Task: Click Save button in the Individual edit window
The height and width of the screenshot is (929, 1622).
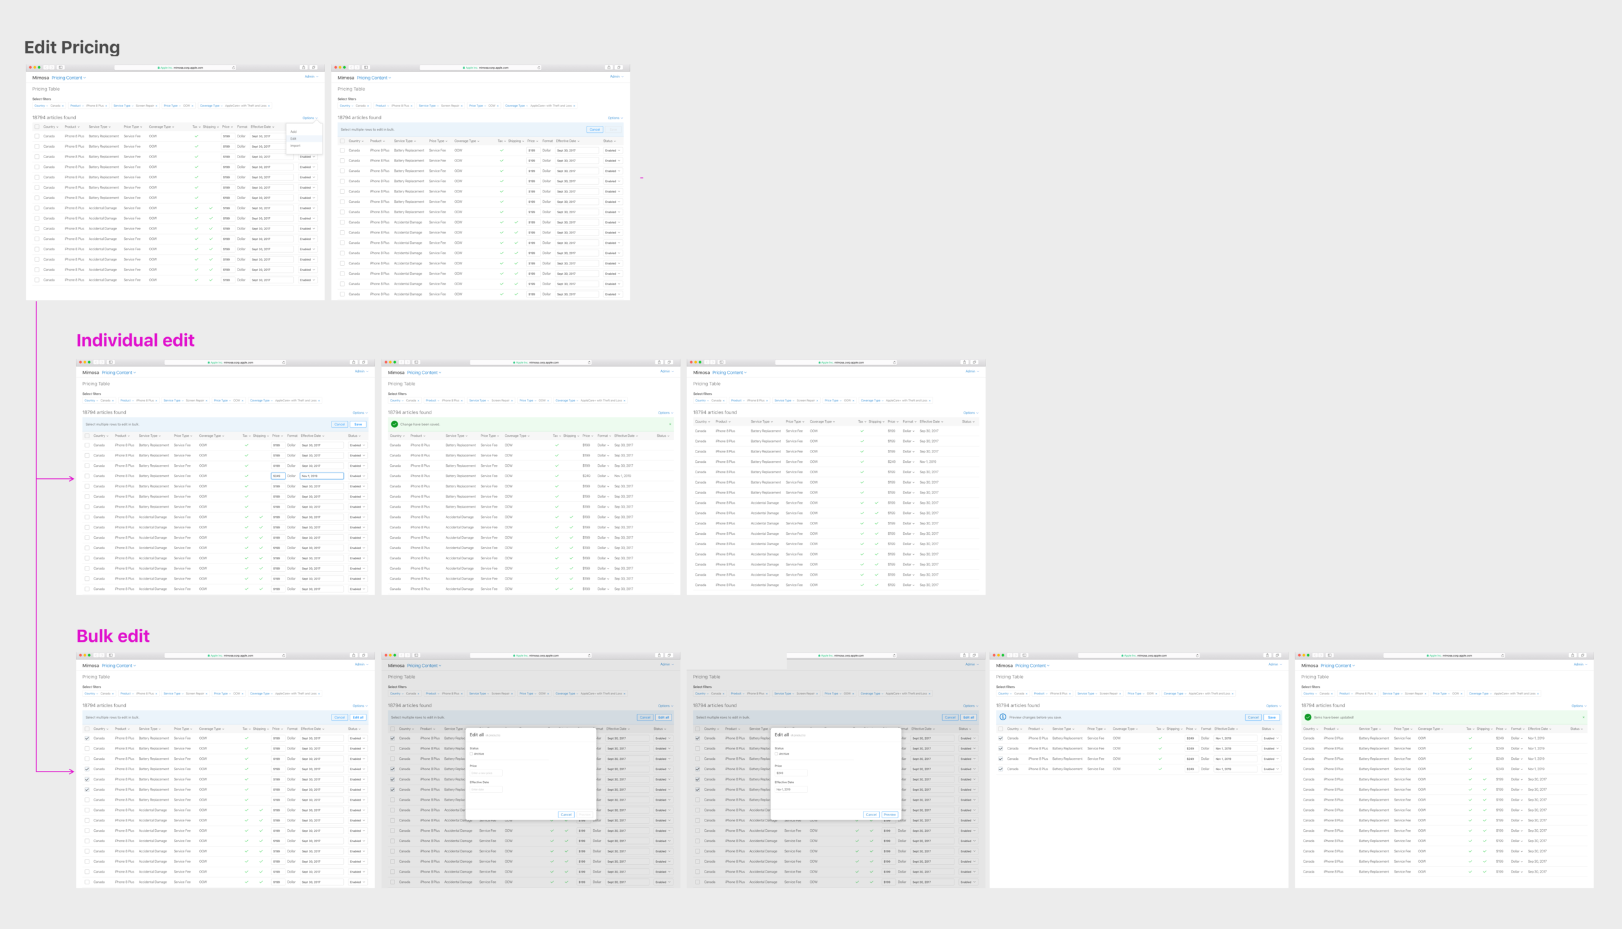Action: 358,424
